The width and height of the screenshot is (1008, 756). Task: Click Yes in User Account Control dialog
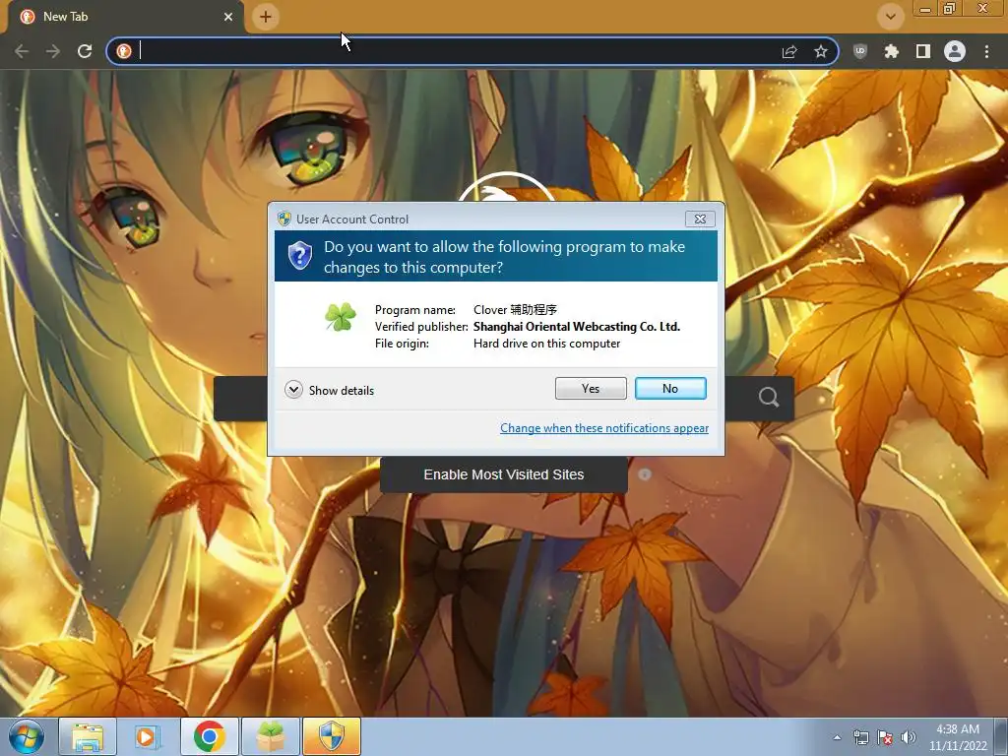coord(591,388)
